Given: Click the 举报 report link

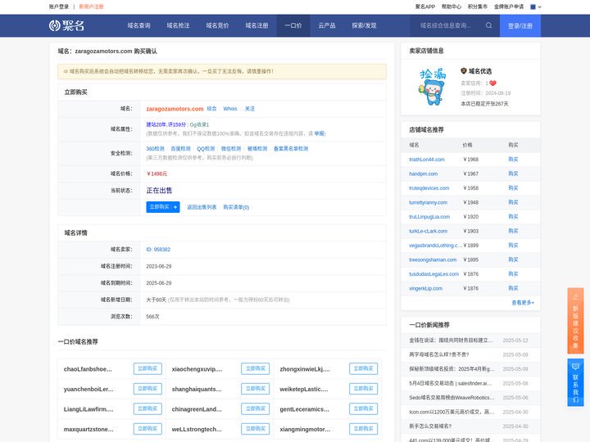Looking at the screenshot, I should [x=319, y=133].
